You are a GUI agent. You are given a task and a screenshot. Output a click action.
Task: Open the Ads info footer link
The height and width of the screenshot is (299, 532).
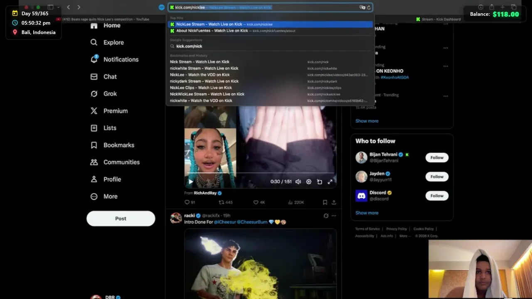click(387, 236)
